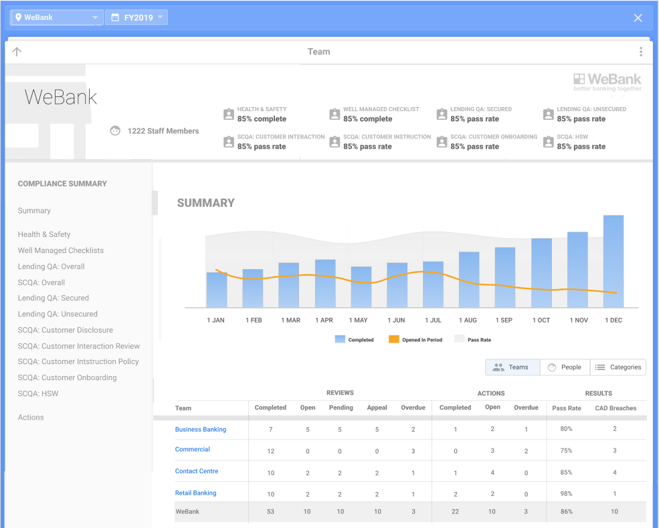Open SCQA: Overall sidebar item
The image size is (659, 528).
click(x=41, y=282)
